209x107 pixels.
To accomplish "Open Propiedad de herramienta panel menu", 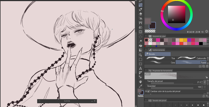I will coord(146,71).
